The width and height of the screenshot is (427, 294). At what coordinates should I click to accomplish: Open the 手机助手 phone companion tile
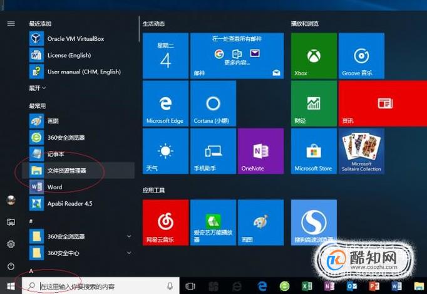tap(213, 151)
